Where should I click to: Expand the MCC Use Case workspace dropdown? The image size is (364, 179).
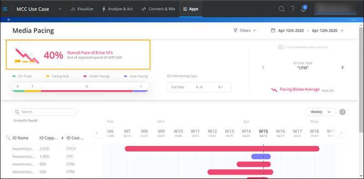pyautogui.click(x=60, y=9)
